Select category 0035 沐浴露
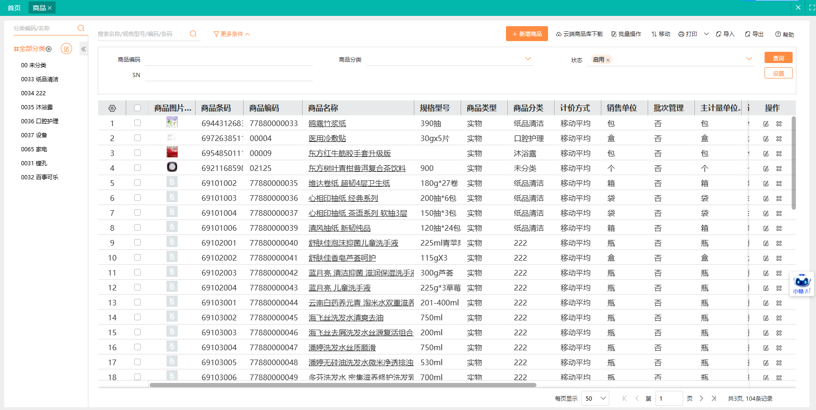The image size is (816, 410). (x=37, y=107)
